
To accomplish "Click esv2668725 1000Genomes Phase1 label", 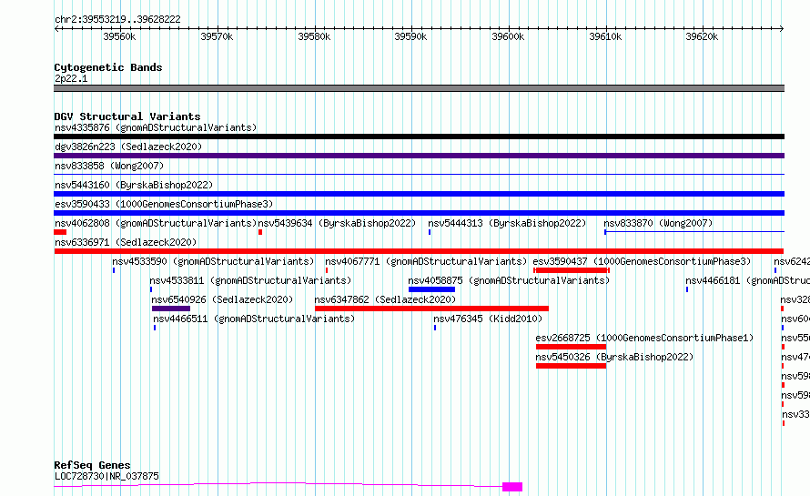I will [644, 338].
